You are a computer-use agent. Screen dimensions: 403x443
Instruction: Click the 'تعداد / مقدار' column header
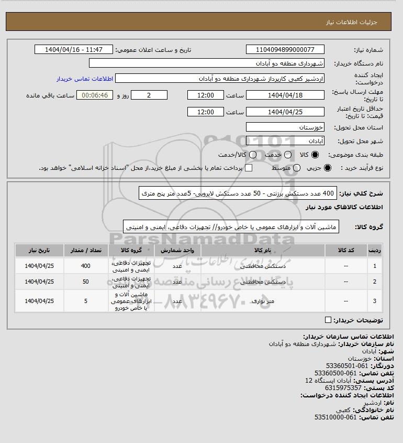[x=86, y=250]
